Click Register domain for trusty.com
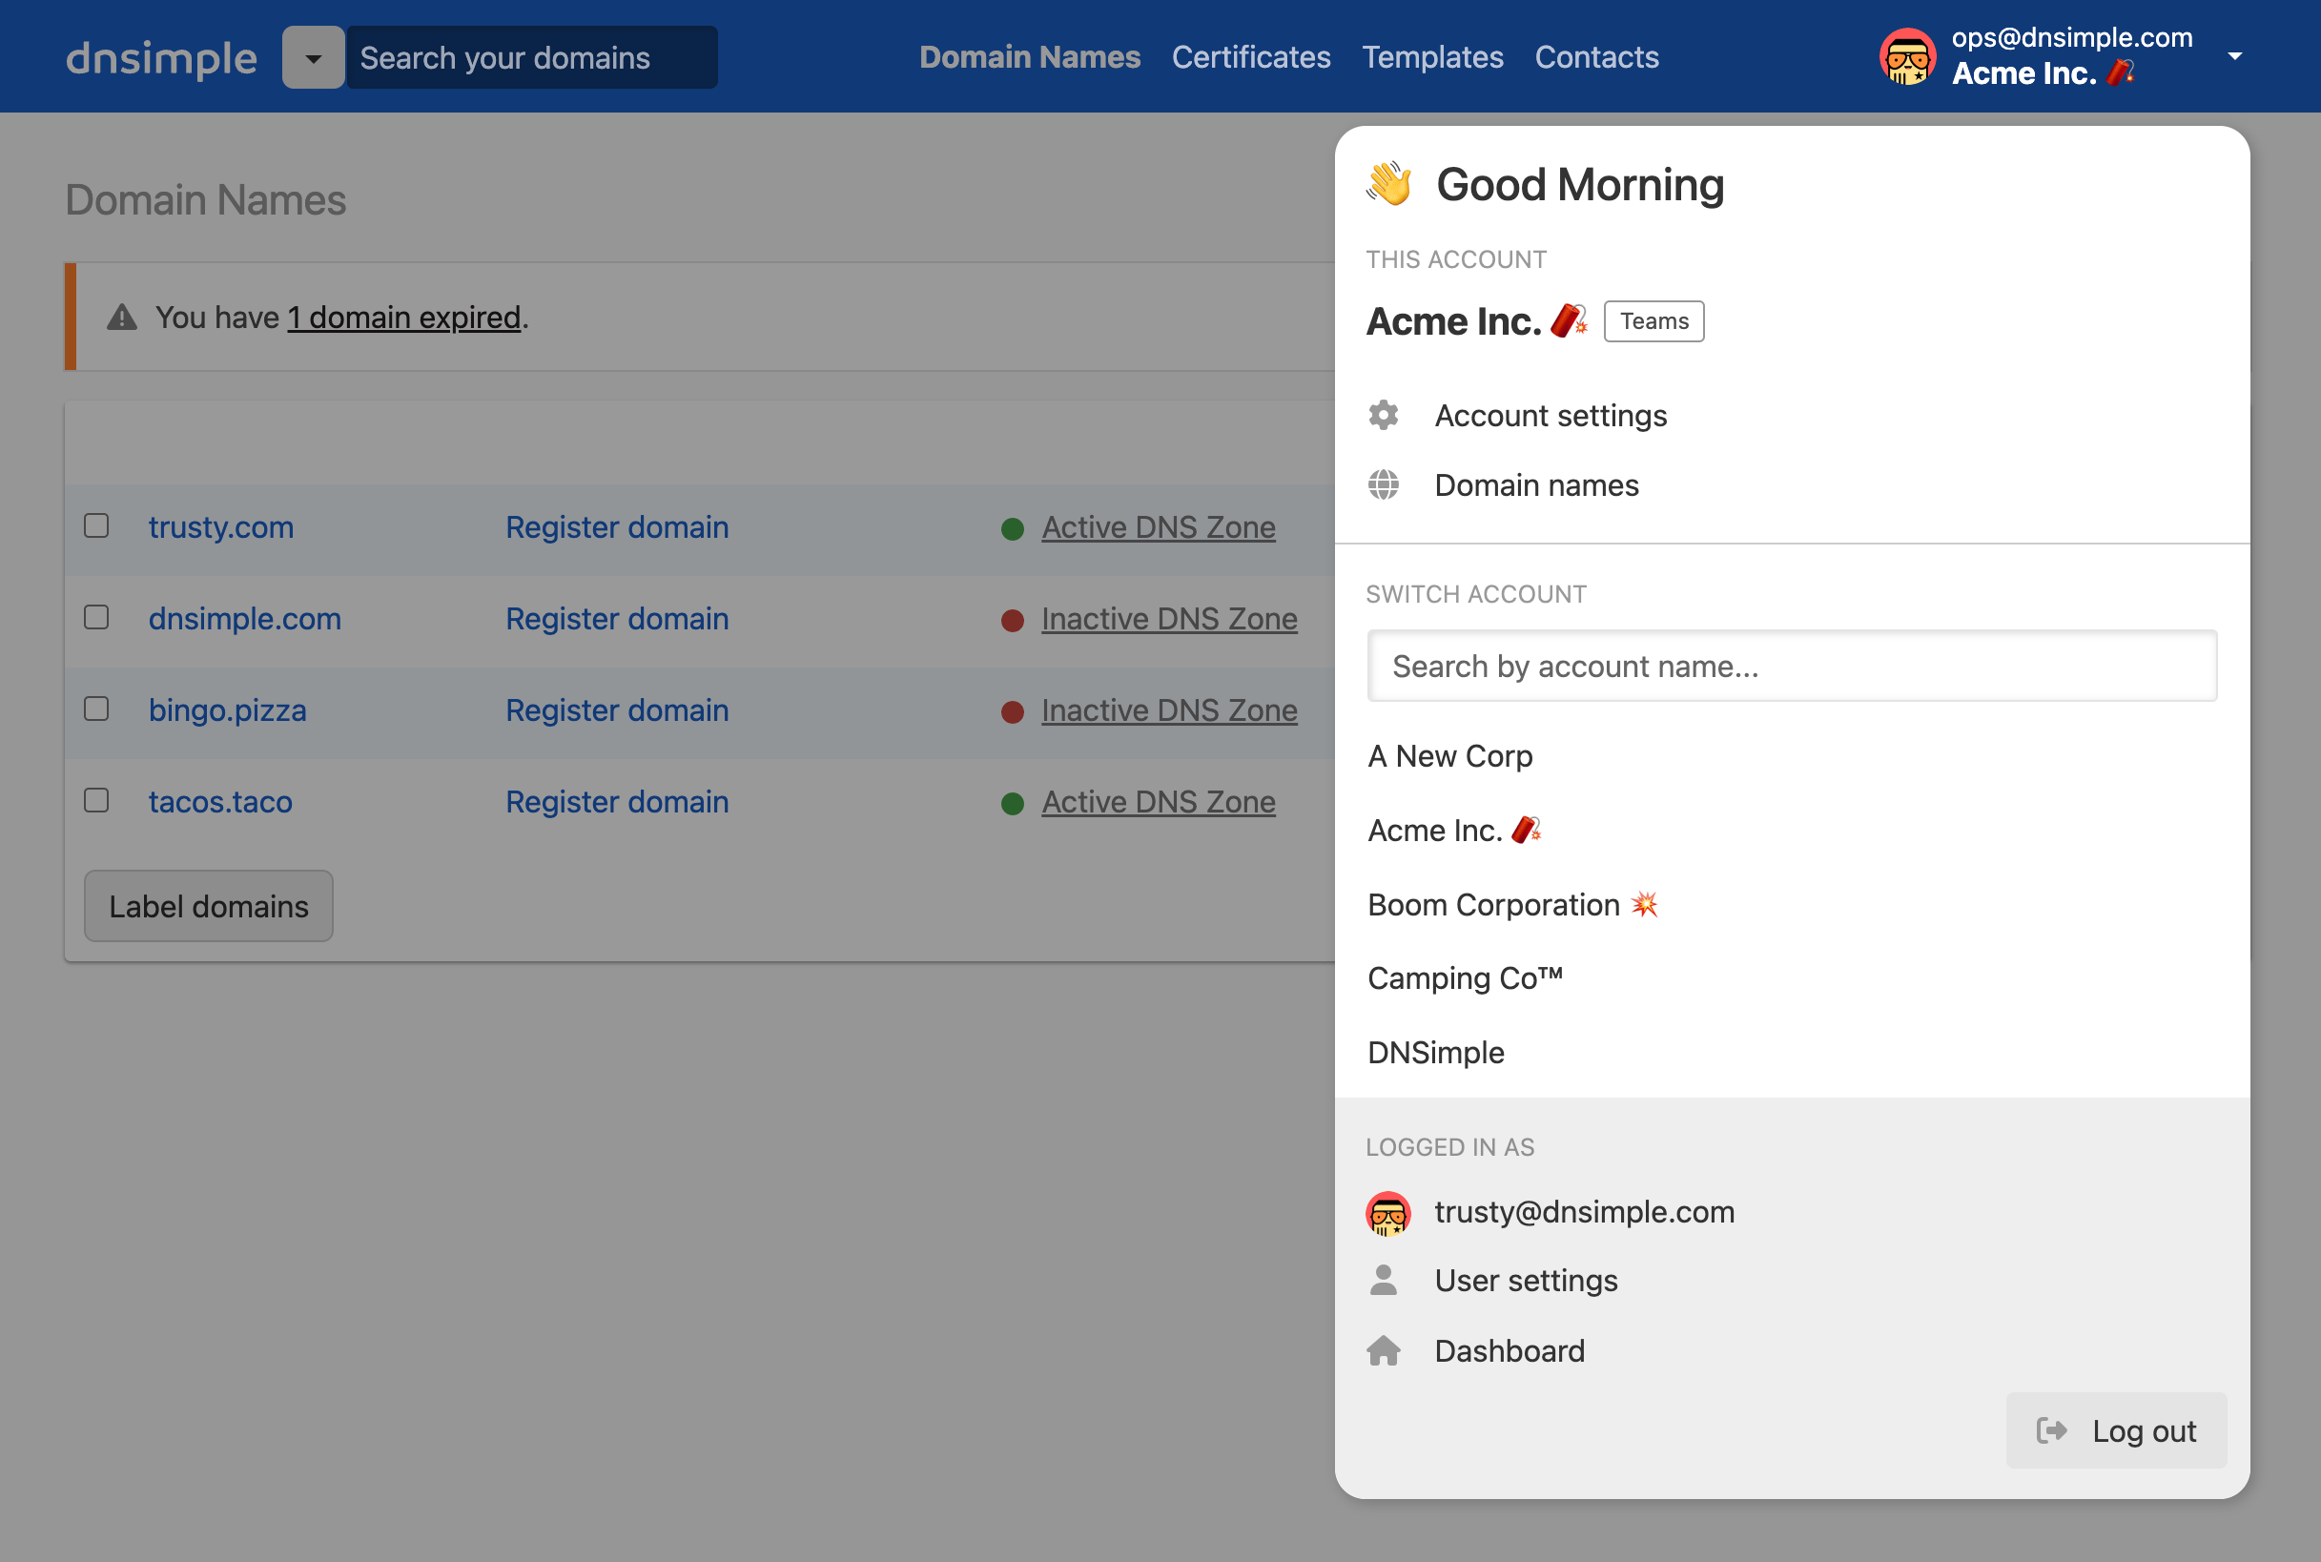This screenshot has width=2321, height=1562. point(617,527)
